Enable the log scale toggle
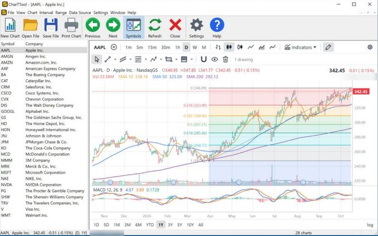 click(370, 225)
